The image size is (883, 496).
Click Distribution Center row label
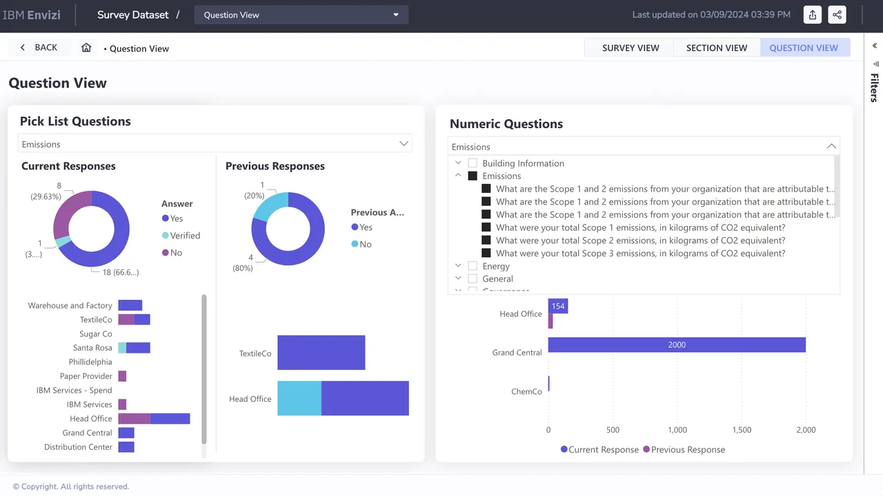78,446
